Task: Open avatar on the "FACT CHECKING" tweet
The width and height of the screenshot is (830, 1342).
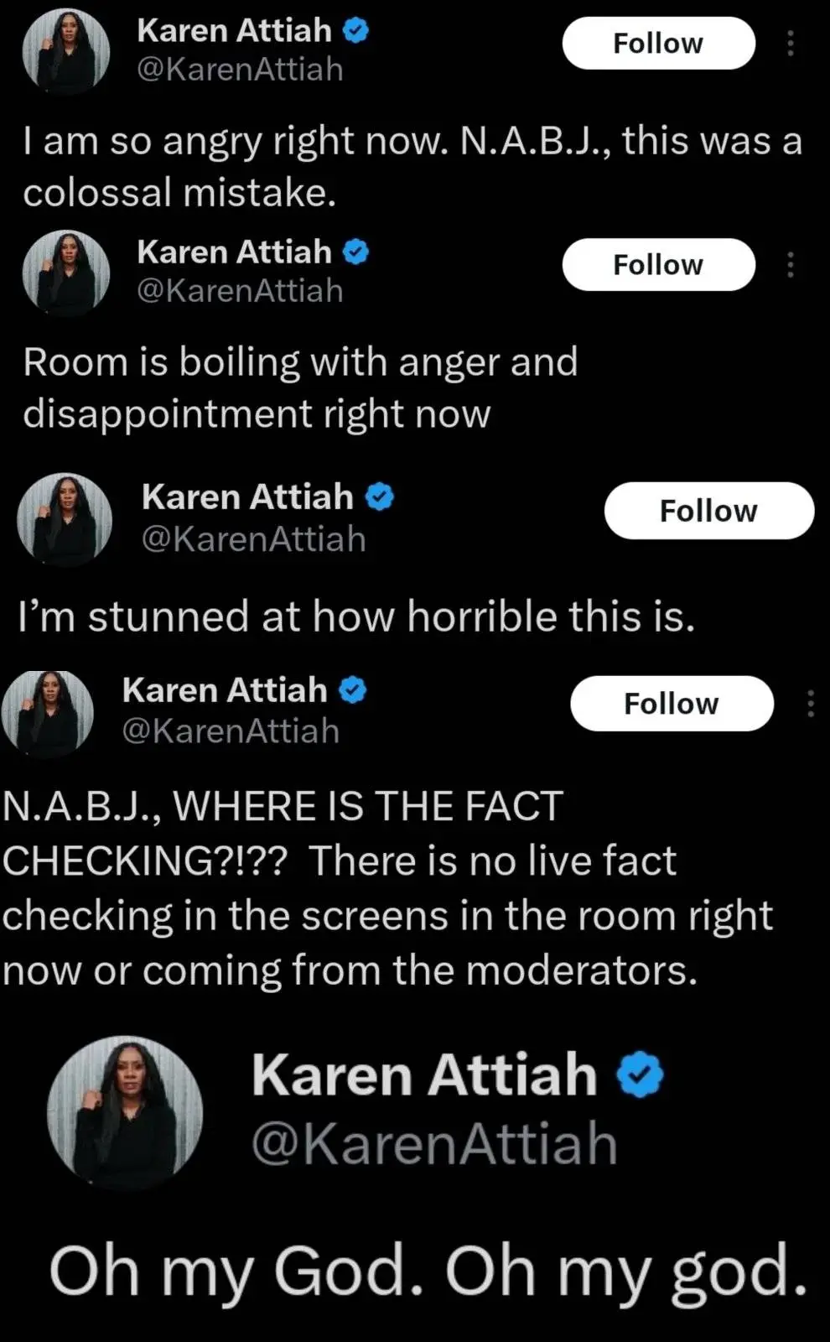Action: click(x=47, y=713)
